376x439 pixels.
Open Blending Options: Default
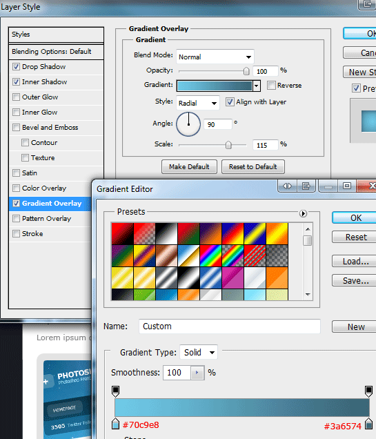[57, 52]
